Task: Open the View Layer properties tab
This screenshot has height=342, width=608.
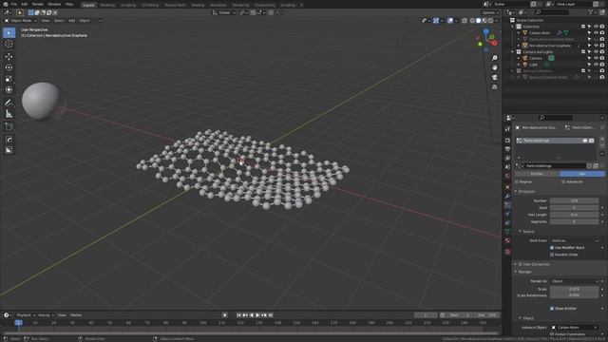Action: click(x=507, y=158)
